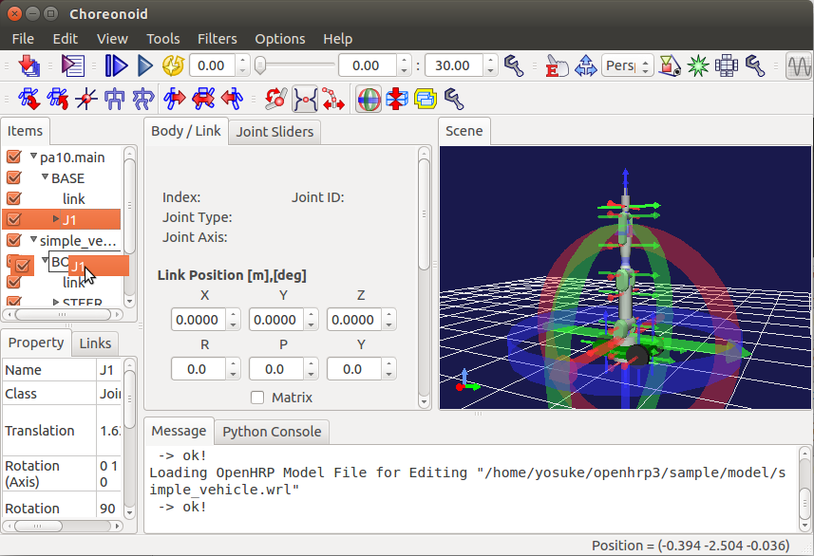Click robot icon with right-pointing red arrow

[175, 99]
